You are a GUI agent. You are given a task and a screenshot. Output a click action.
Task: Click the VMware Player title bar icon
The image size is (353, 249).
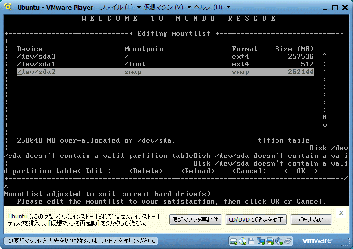[x=9, y=7]
